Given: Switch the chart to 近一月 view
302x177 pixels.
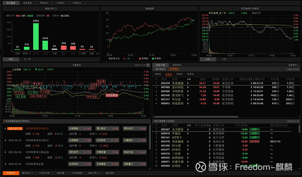Looking at the screenshot, I should click(28, 59).
